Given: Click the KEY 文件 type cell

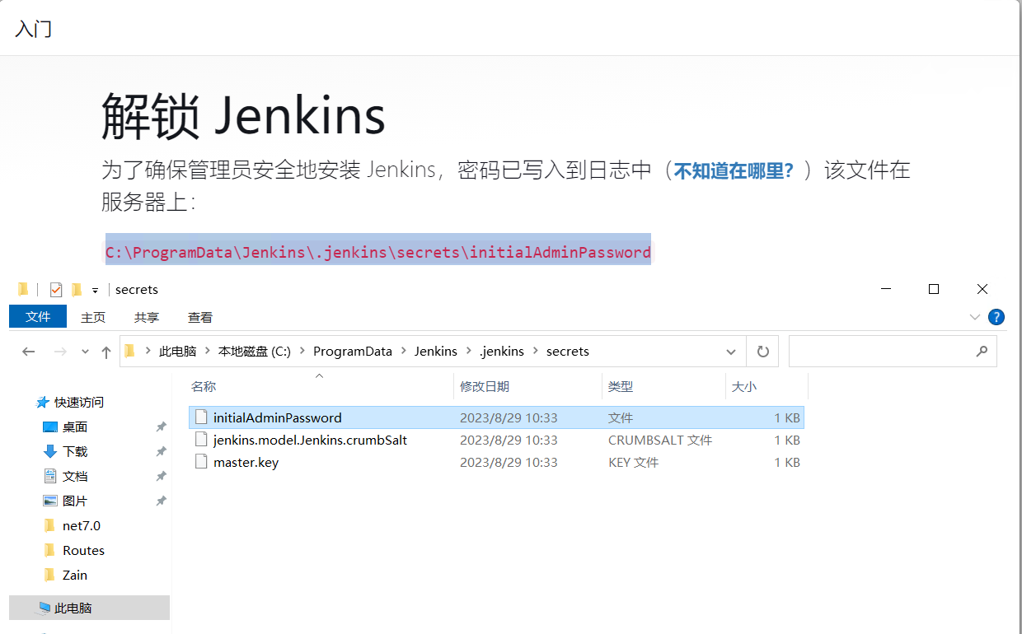Looking at the screenshot, I should pos(633,462).
